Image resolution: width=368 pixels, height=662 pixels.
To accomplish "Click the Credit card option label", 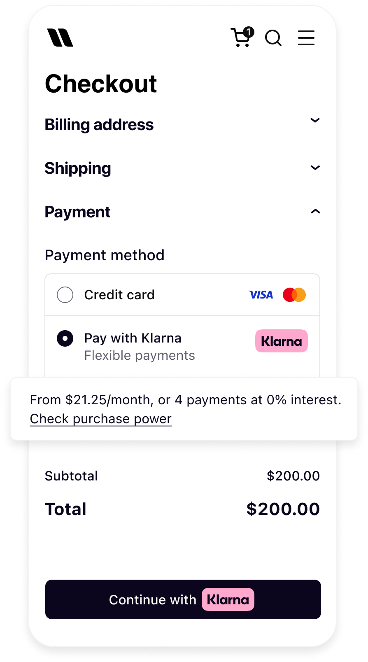I will [119, 295].
